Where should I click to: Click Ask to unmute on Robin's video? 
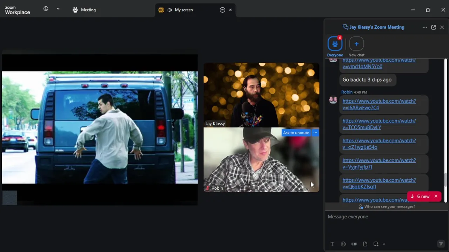[x=296, y=133]
